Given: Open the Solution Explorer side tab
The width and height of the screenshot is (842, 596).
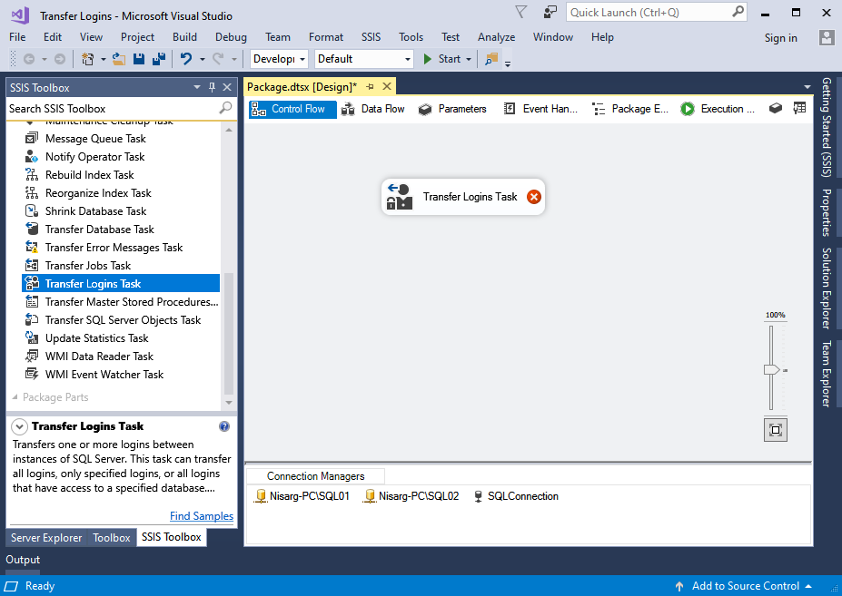Looking at the screenshot, I should pos(827,288).
